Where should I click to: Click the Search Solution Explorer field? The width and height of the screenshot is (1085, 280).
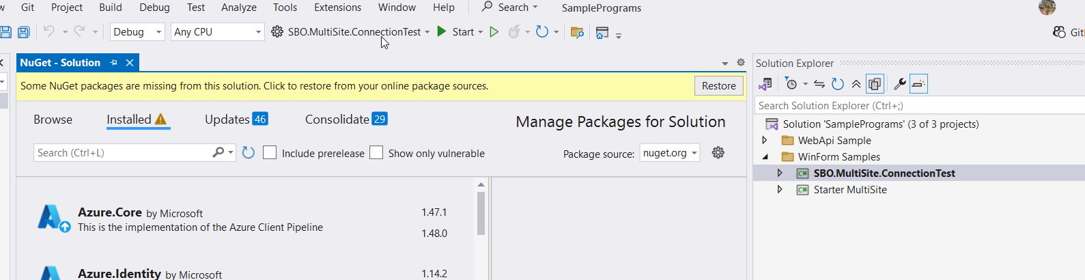[919, 106]
